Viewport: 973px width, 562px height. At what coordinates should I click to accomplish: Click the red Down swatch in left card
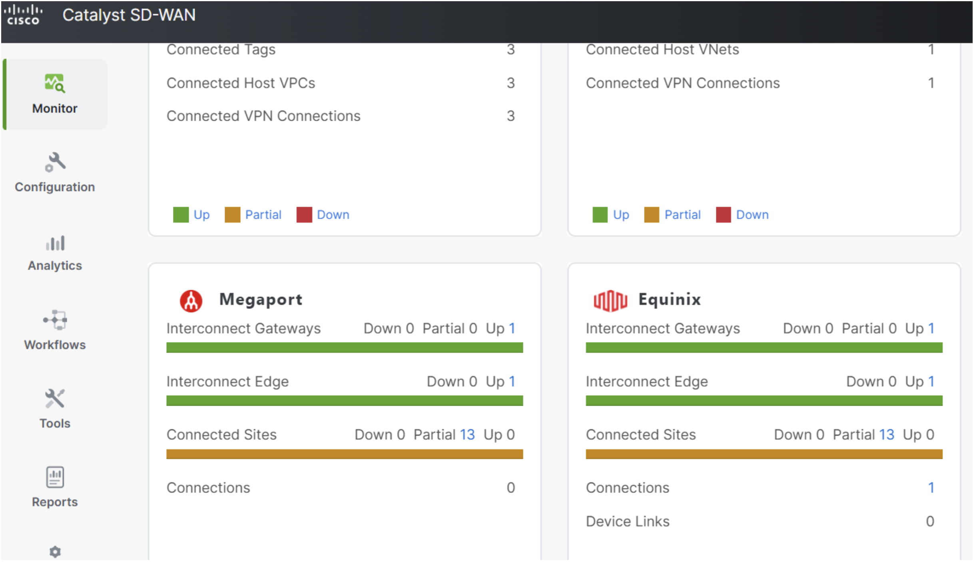[x=304, y=215]
